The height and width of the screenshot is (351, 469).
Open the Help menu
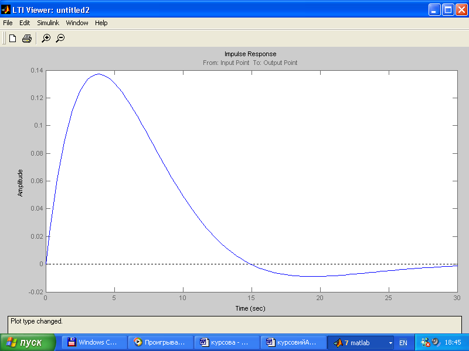[101, 23]
